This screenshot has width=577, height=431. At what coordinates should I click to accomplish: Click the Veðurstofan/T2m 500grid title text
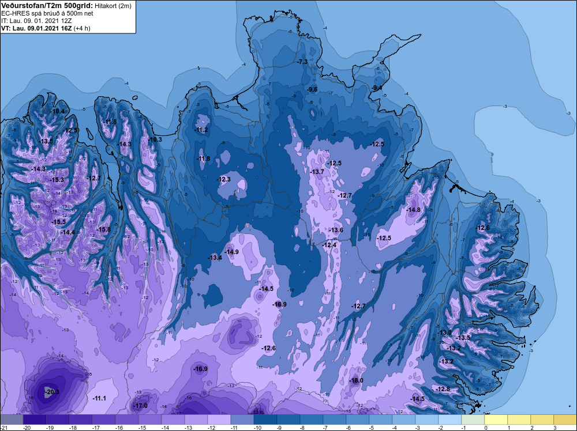tap(47, 6)
